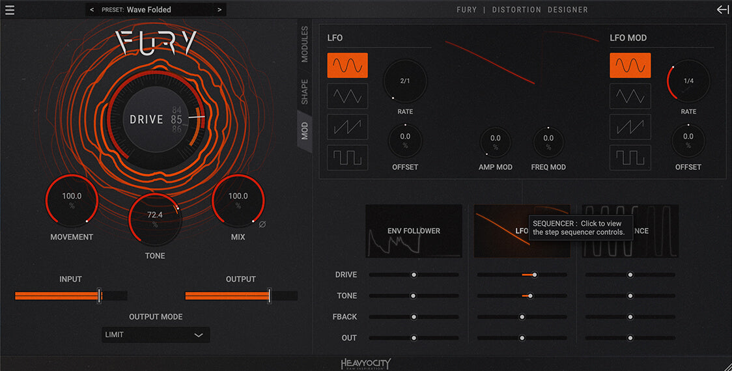The height and width of the screenshot is (371, 732).
Task: Activate sine waveform in LFO MOD section
Action: (630, 66)
